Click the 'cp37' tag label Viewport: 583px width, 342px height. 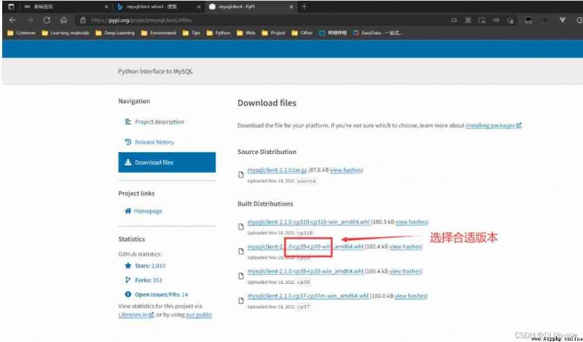303,307
